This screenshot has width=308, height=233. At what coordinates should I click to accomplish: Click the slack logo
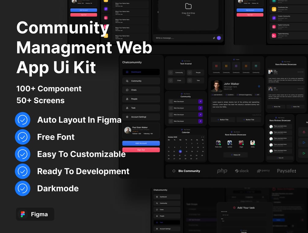(x=242, y=171)
